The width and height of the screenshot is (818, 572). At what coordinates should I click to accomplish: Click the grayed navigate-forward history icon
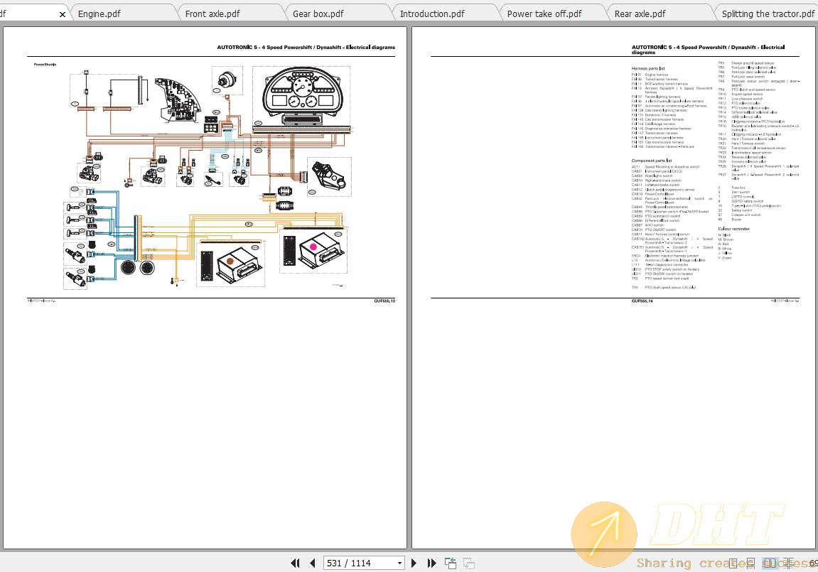coord(469,563)
